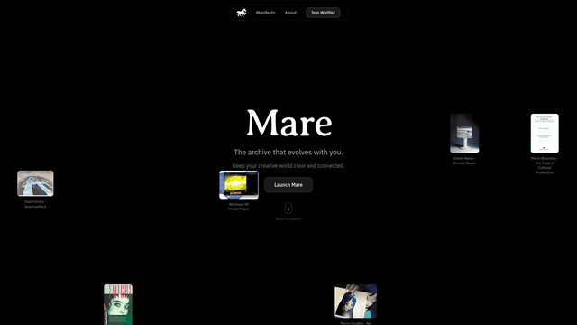This screenshot has height=325, width=577.
Task: Open the Dieter Rams Record Player thumbnail
Action: point(464,134)
